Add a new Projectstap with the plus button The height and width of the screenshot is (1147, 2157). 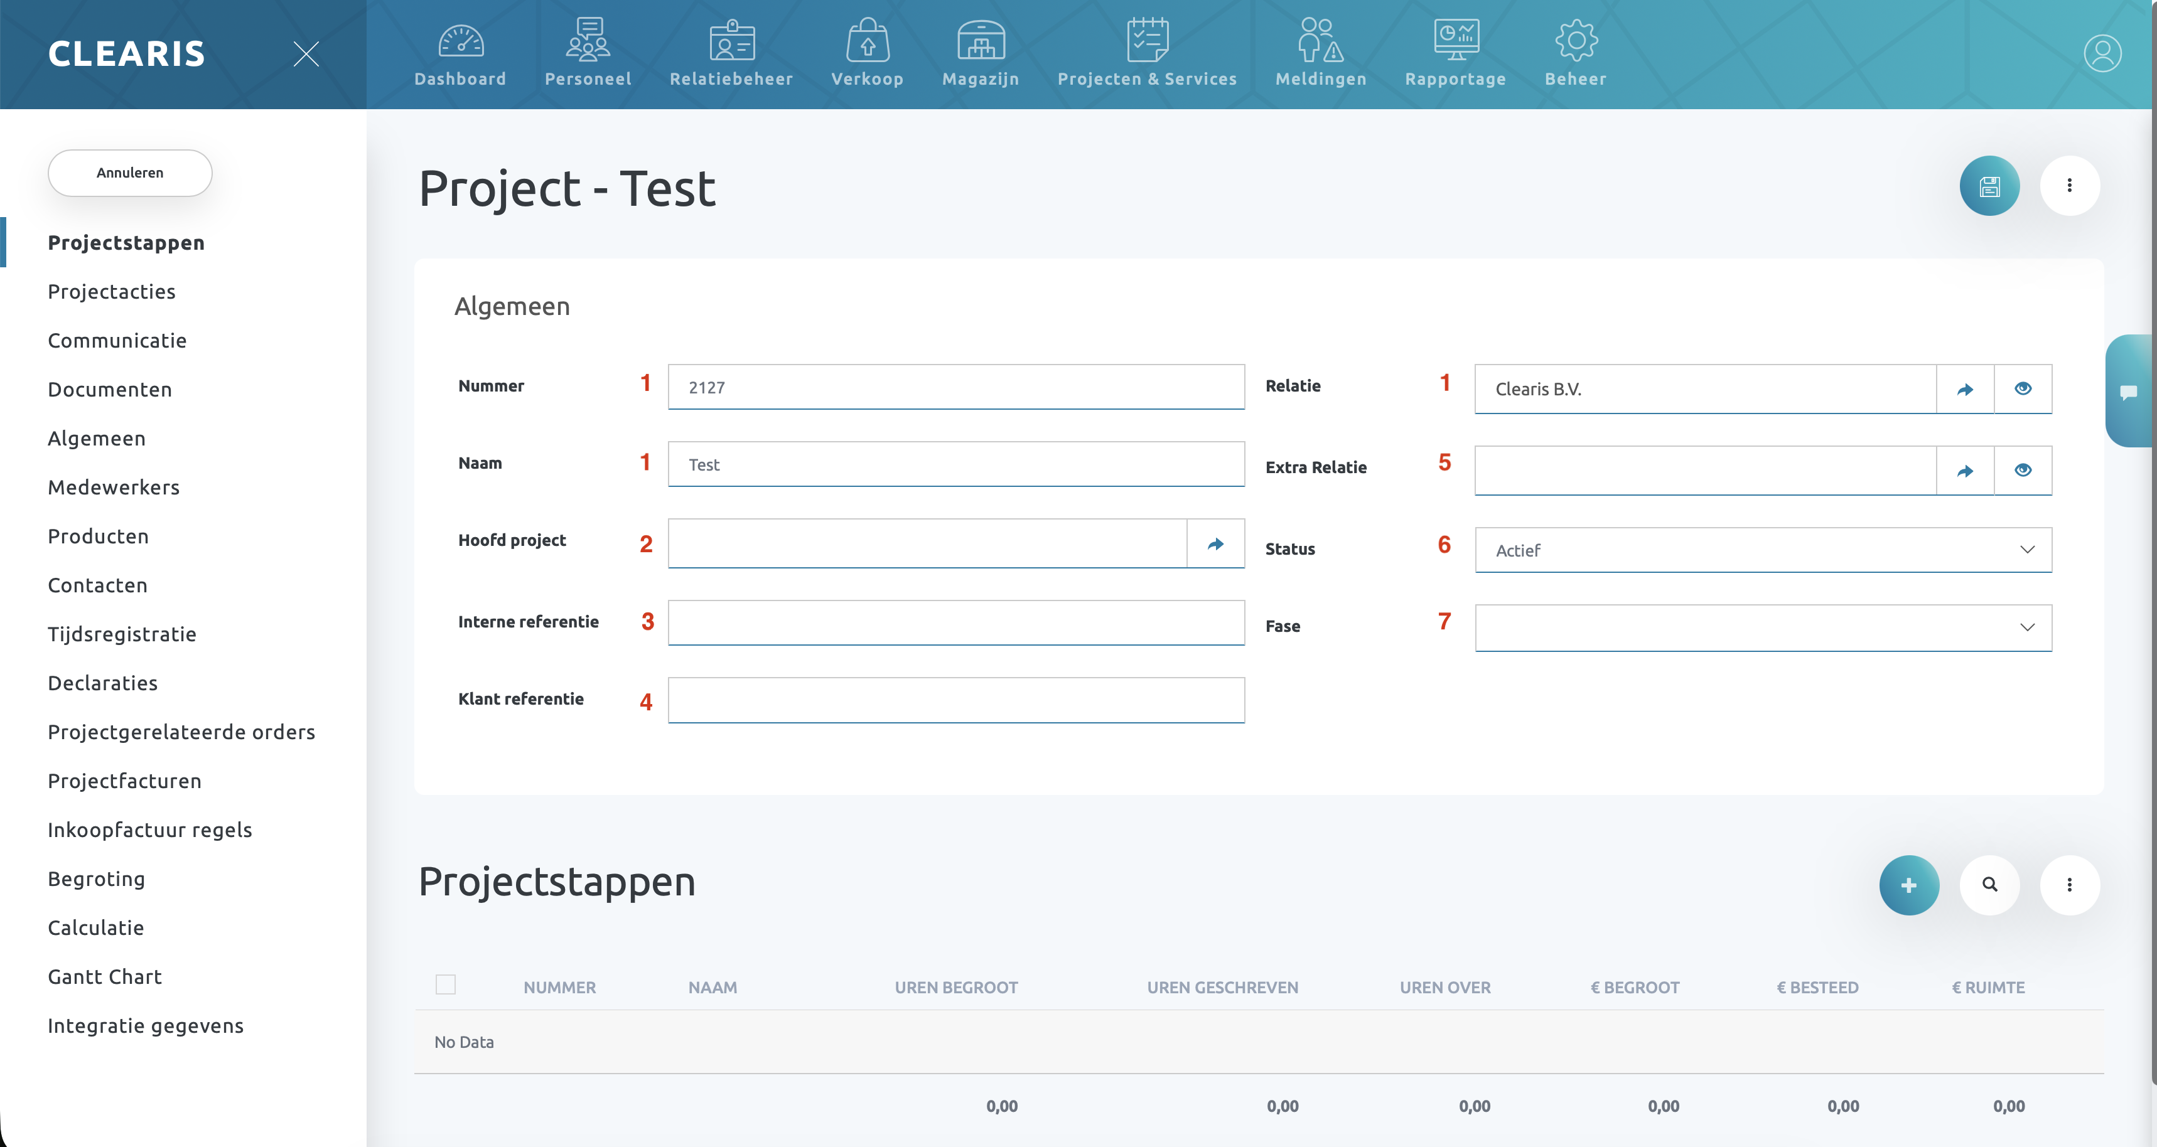tap(1909, 885)
